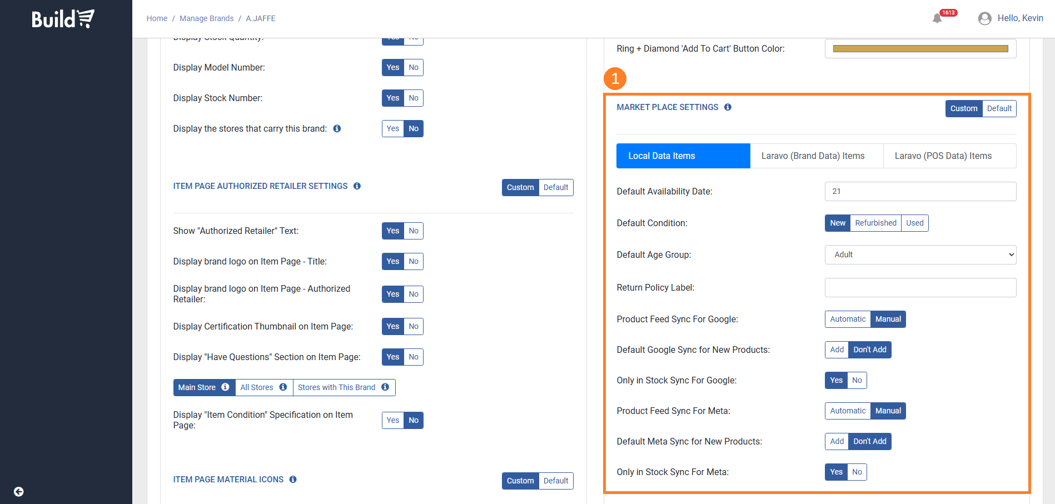Viewport: 1055px width, 504px height.
Task: Open info icon beside Market Place Settings
Action: tap(728, 107)
